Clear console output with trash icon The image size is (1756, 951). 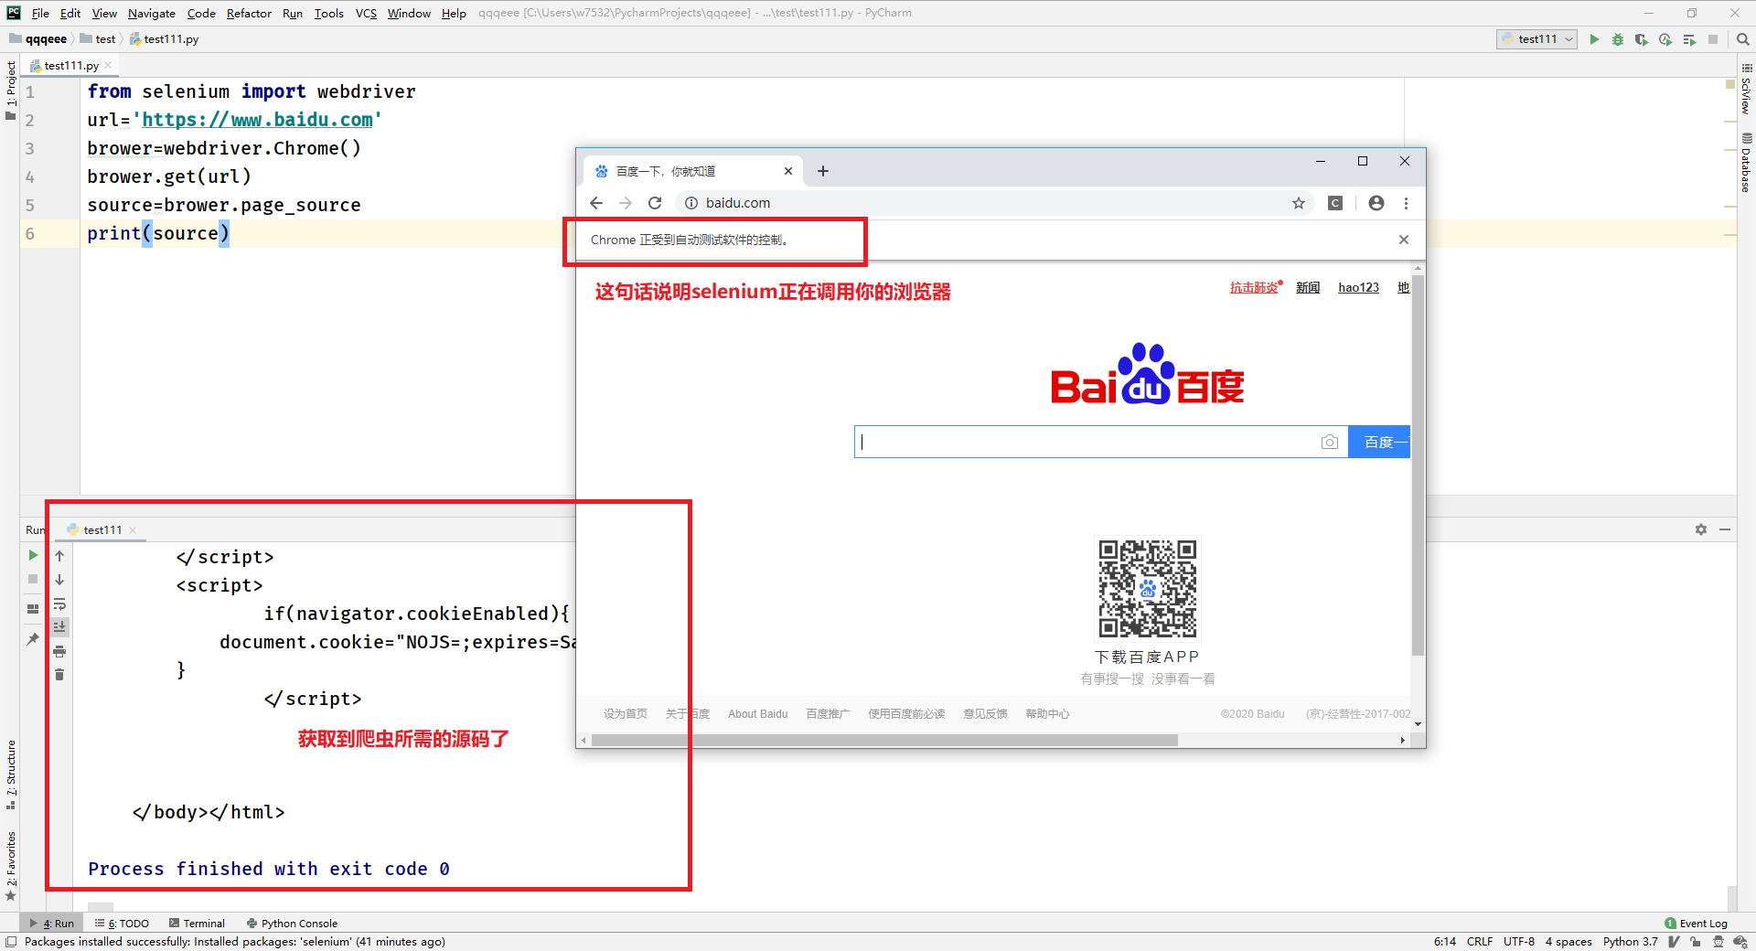59,675
